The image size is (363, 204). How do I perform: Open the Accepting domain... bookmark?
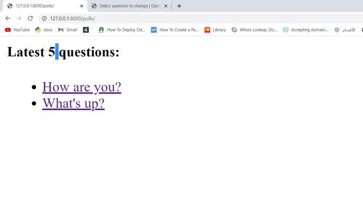click(x=306, y=30)
